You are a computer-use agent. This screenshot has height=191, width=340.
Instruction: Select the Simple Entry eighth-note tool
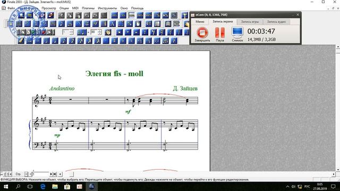tap(62, 23)
